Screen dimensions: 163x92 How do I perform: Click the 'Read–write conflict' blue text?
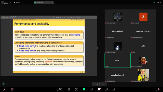(x=28, y=46)
